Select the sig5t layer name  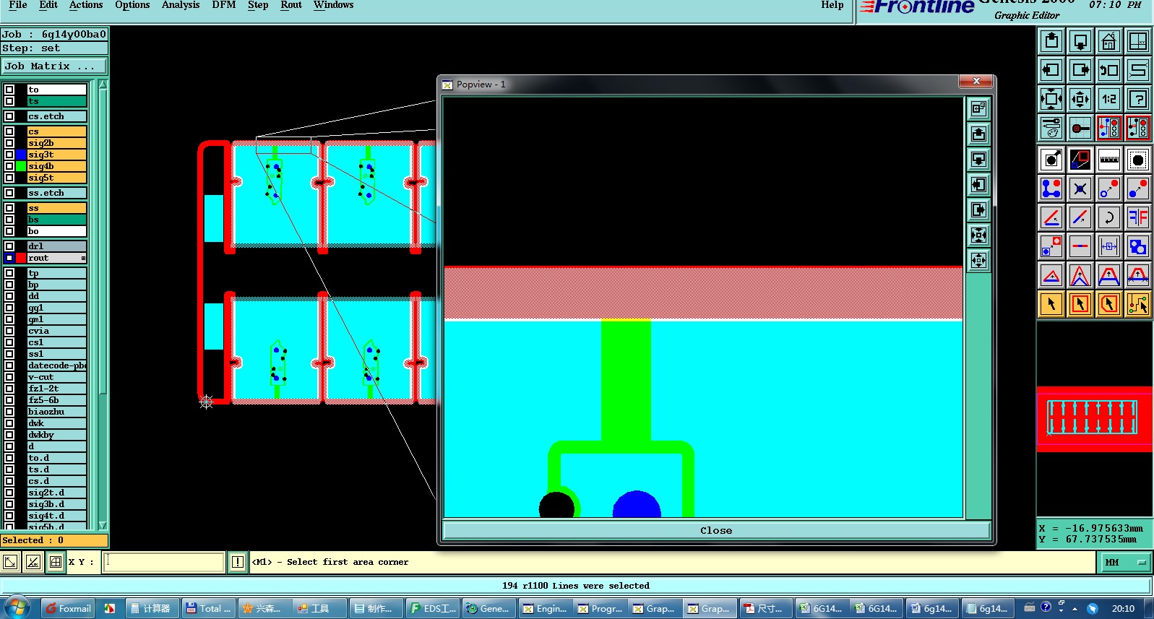pos(56,178)
